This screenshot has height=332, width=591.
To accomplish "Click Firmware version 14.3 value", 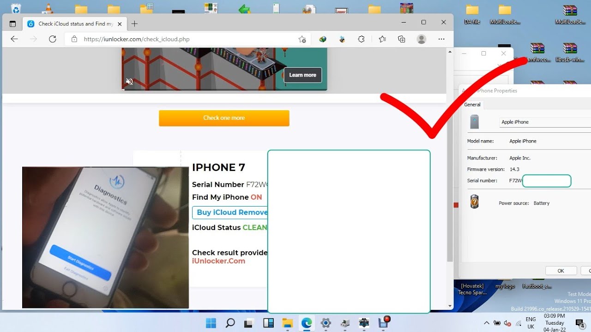I will click(514, 170).
